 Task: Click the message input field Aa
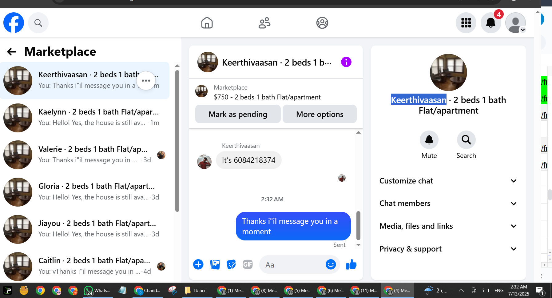click(x=292, y=264)
